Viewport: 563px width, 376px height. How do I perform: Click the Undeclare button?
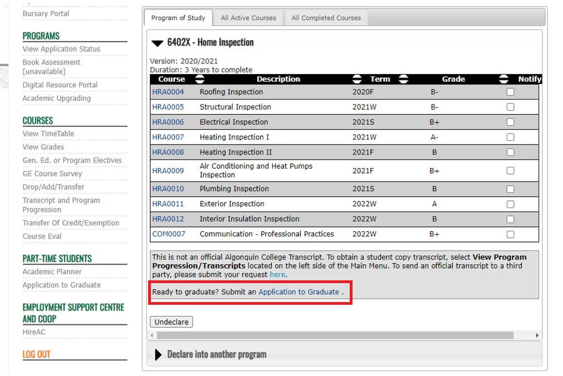(x=172, y=322)
